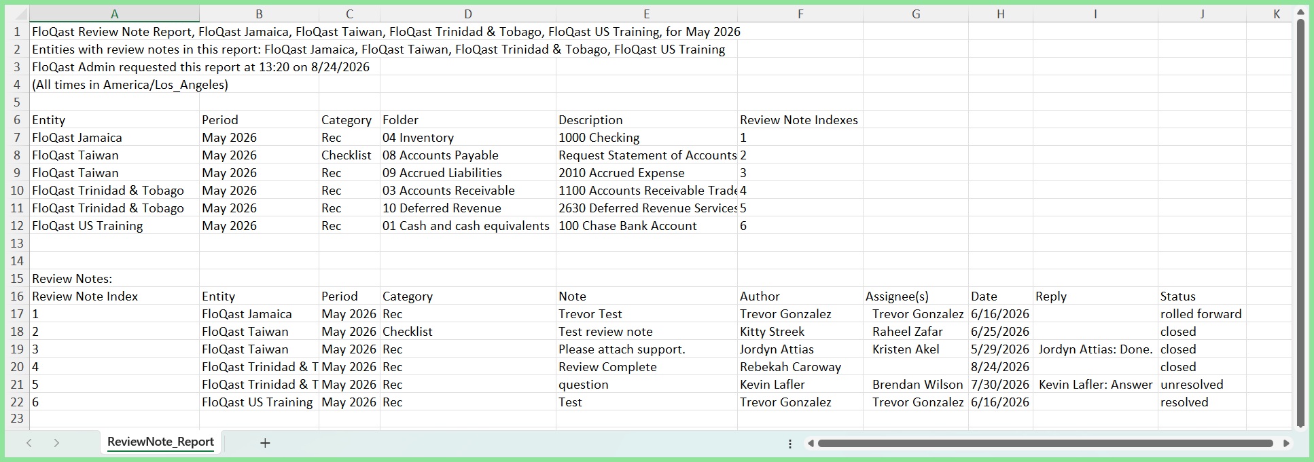Select '03 Accounts Receivable' cell
This screenshot has height=462, width=1314.
[467, 191]
